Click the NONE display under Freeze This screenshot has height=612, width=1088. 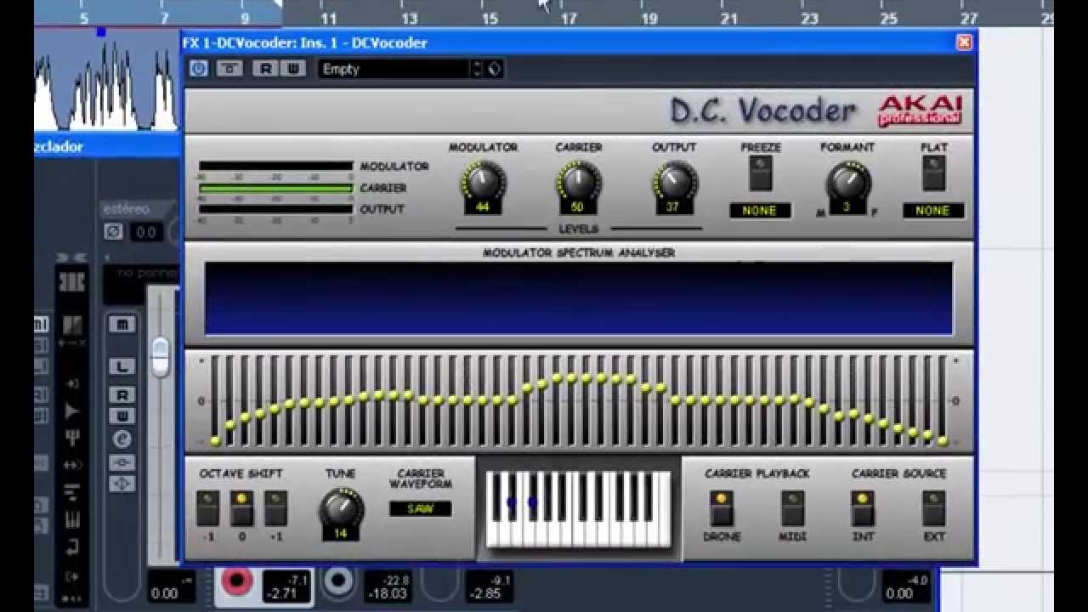point(760,210)
